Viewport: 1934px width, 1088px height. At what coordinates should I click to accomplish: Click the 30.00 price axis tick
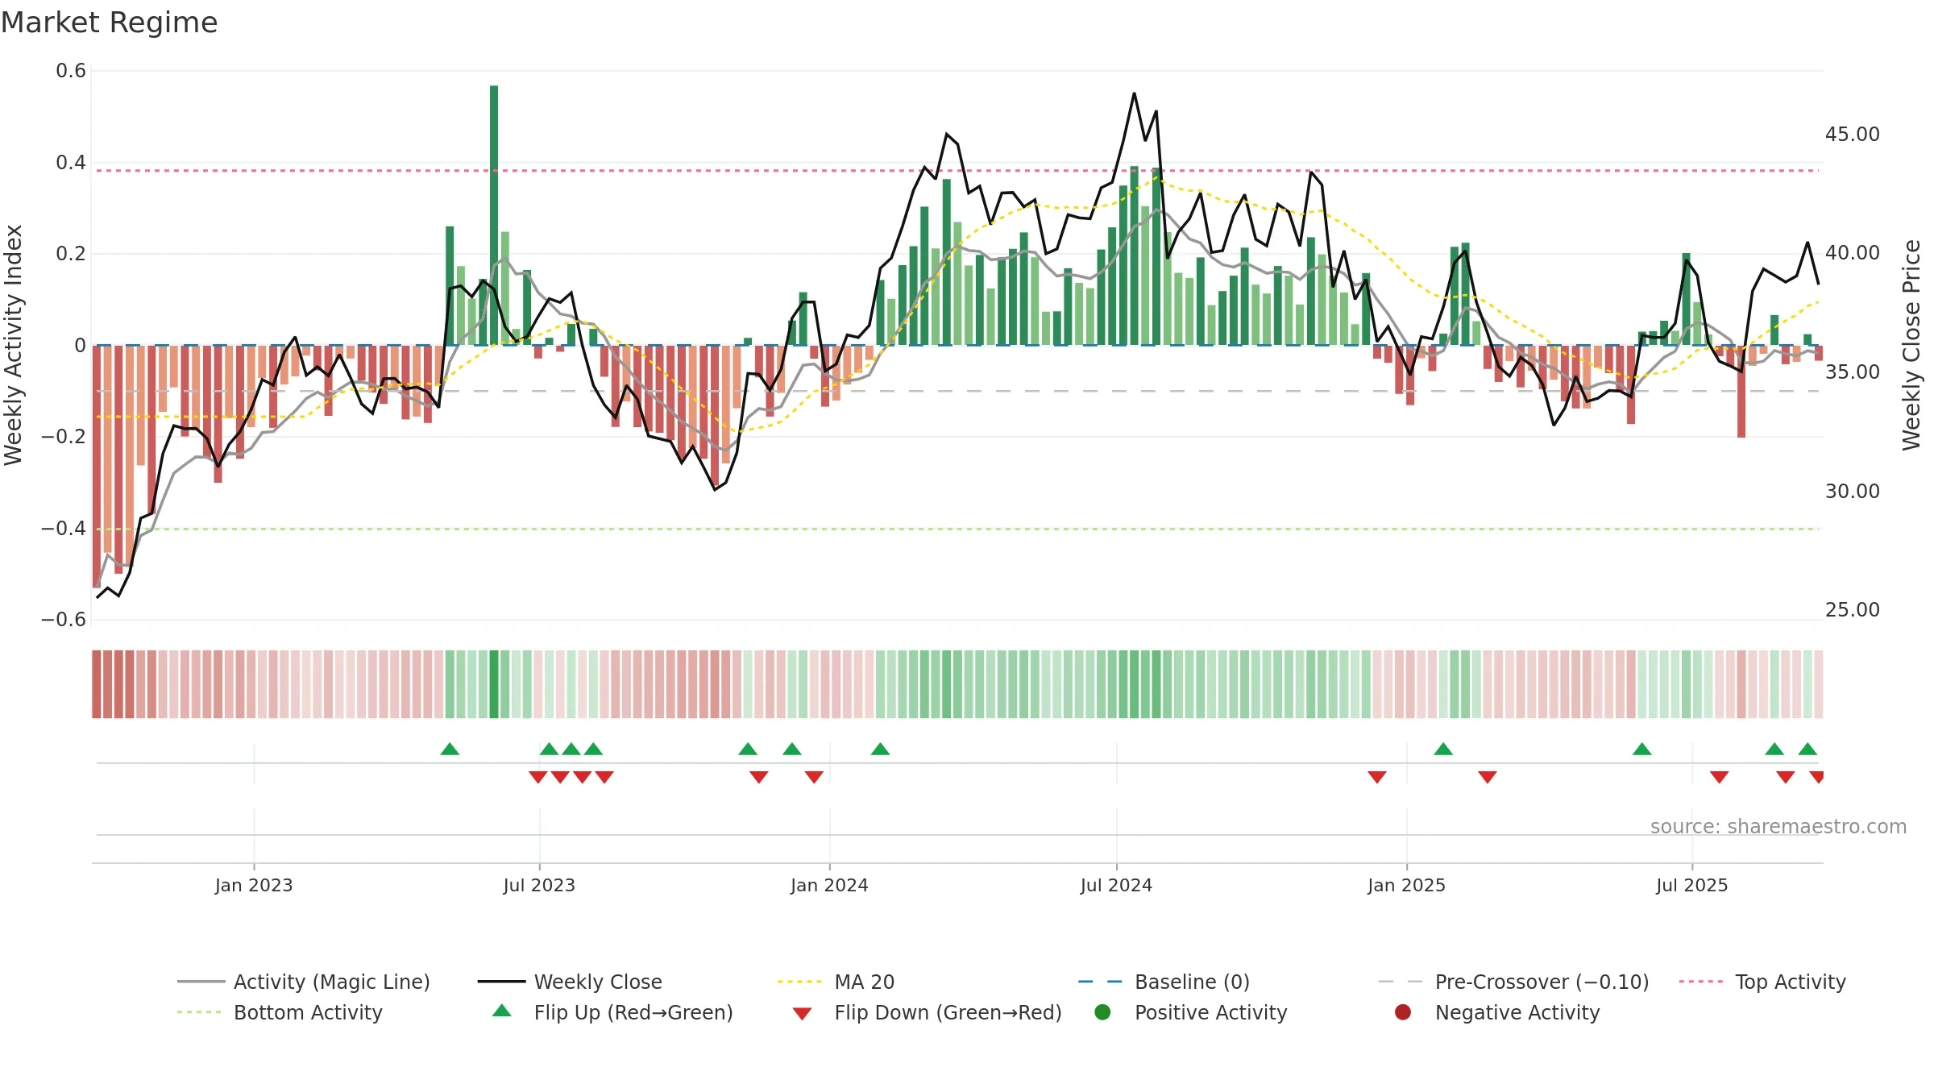(1852, 491)
